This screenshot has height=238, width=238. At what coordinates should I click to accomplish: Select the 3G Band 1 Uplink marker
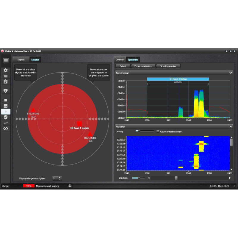click(x=79, y=124)
